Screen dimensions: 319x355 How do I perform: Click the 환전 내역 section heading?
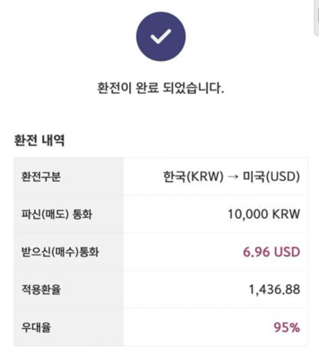[x=39, y=140]
